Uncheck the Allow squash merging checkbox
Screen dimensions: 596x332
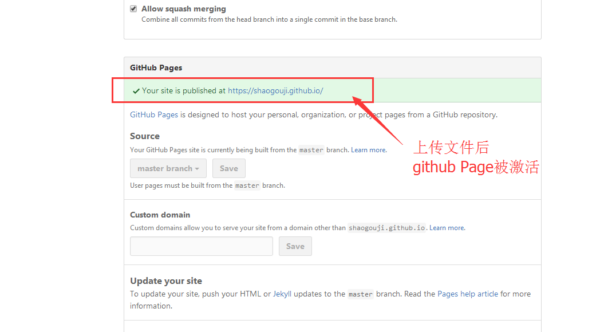click(133, 9)
